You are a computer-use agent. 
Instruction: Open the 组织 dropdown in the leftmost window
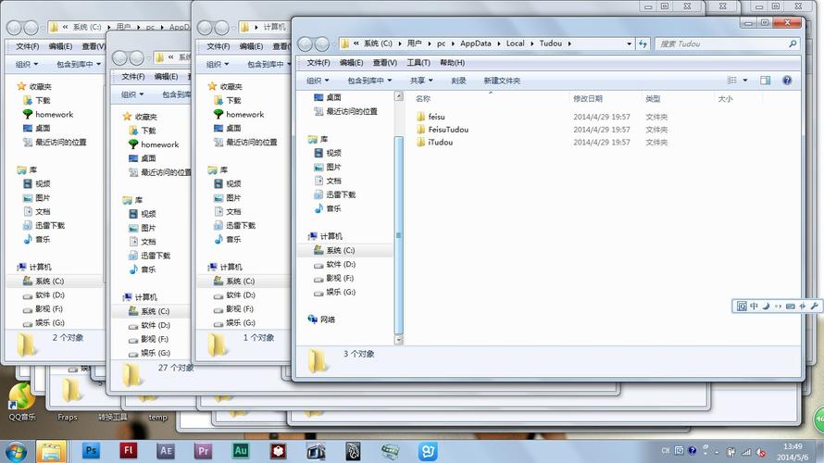(26, 64)
